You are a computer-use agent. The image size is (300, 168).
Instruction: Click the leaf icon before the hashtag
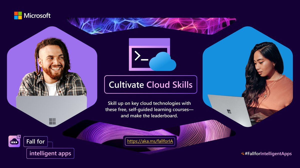coord(242,154)
